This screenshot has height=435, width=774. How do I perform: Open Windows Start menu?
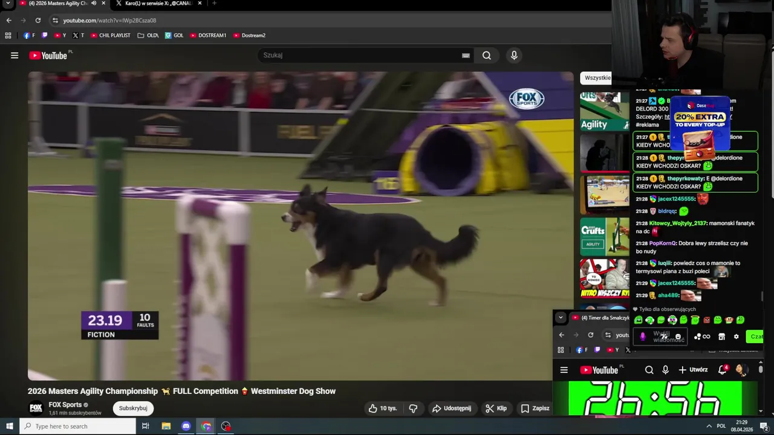tap(10, 427)
